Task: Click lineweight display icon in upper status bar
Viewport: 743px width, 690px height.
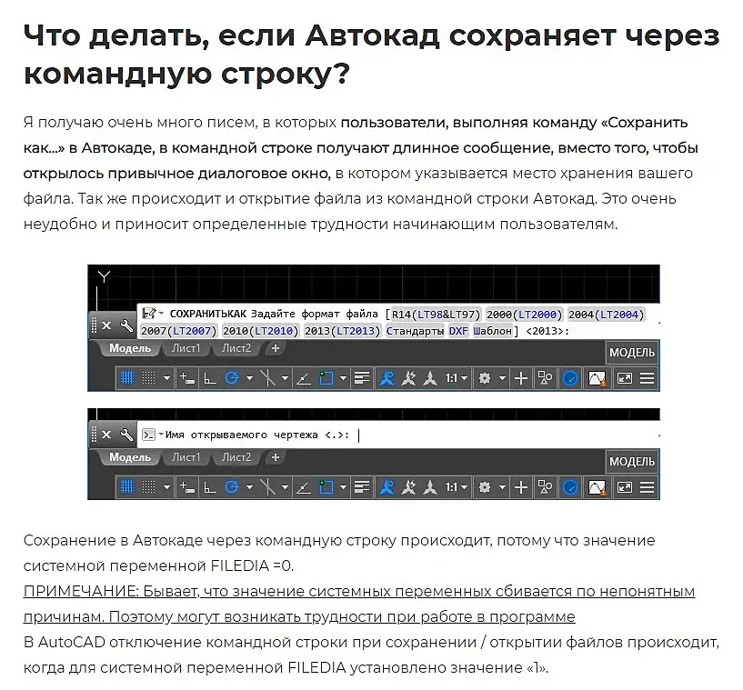Action: [362, 378]
